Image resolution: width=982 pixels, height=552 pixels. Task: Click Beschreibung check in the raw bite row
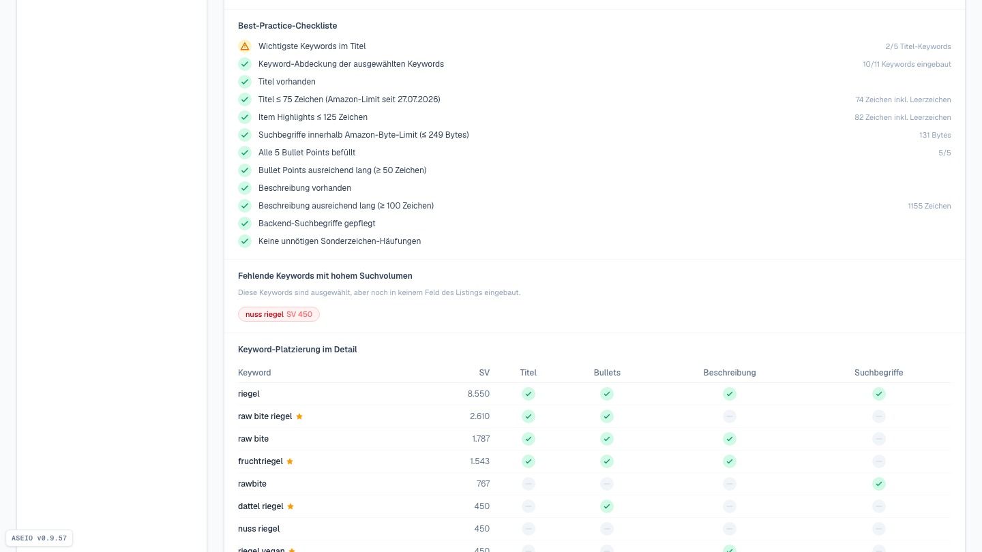click(730, 439)
